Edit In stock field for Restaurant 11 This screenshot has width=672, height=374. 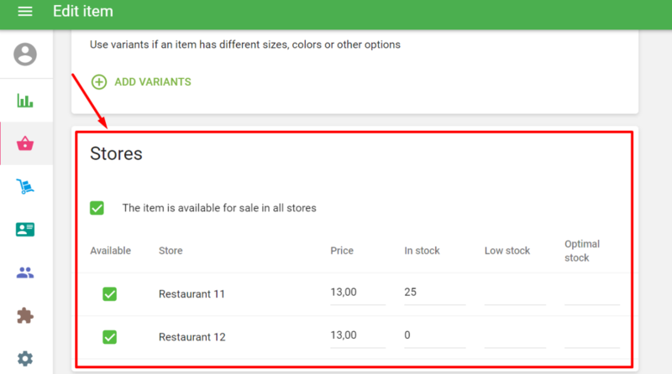click(x=434, y=293)
